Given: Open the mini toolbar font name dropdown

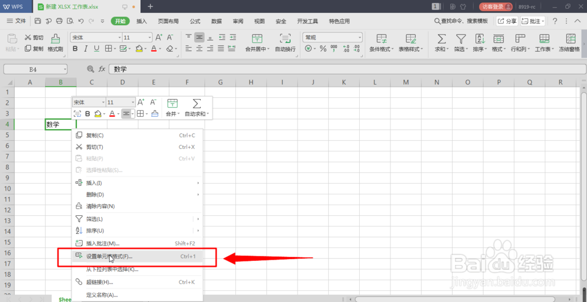Looking at the screenshot, I should pos(103,103).
